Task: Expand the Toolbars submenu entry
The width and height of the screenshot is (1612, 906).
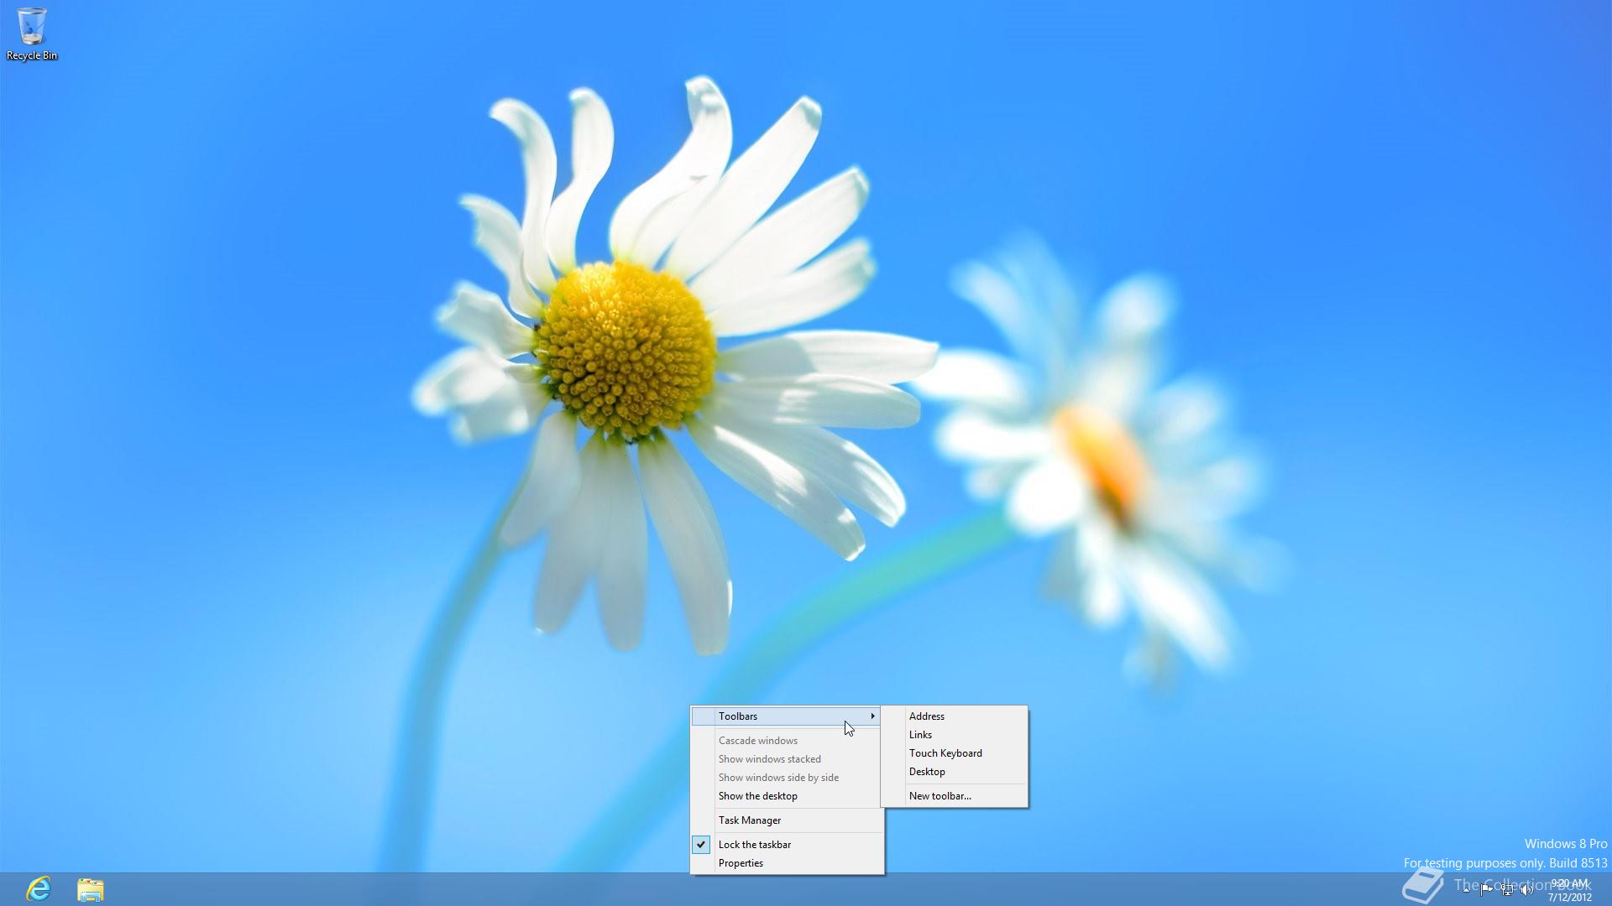Action: tap(786, 716)
